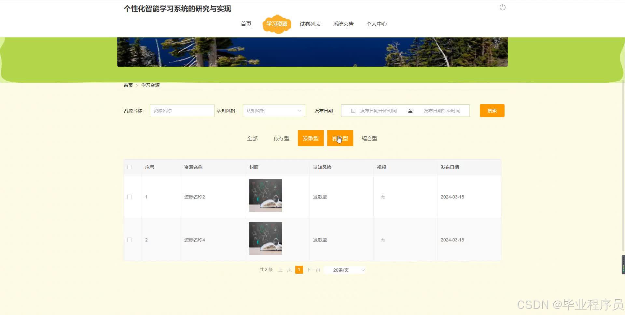This screenshot has width=625, height=315.
Task: Select the 发散型 filter tab
Action: 311,138
